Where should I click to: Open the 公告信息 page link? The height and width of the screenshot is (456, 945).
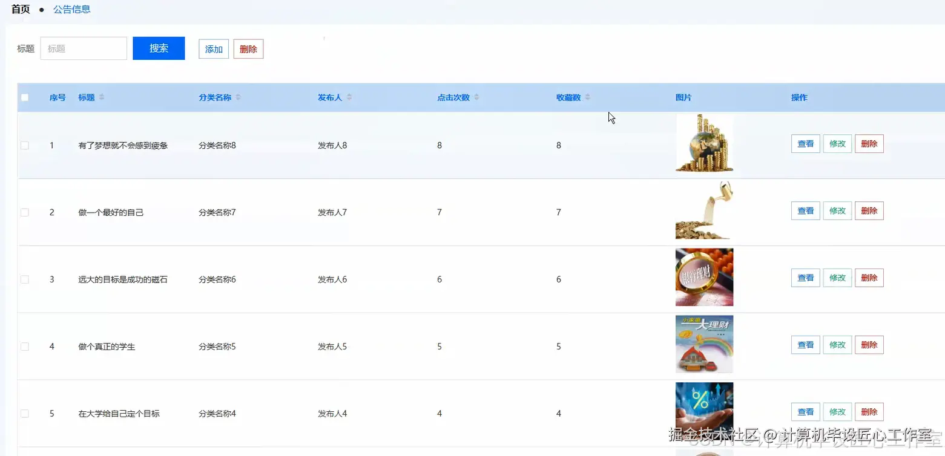click(x=71, y=9)
